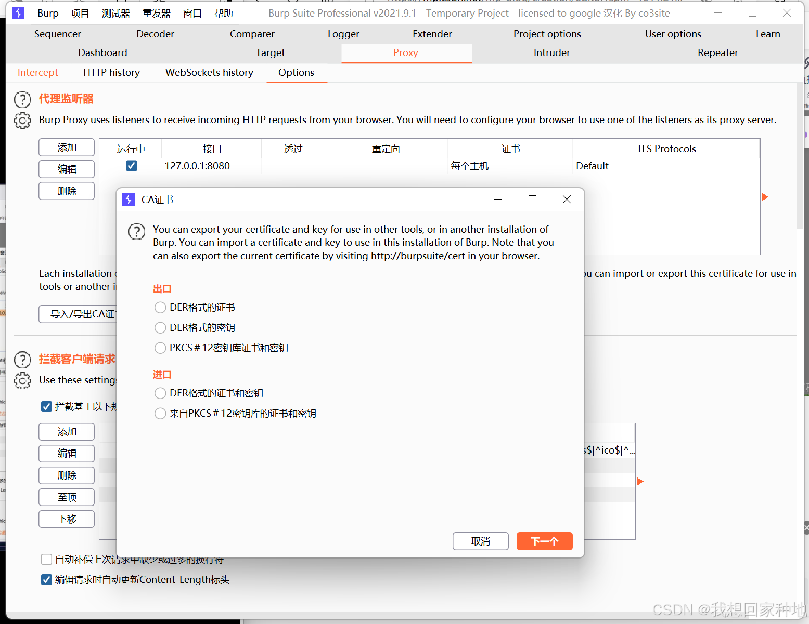Click the 导入/导出CA证书 button

pos(78,314)
